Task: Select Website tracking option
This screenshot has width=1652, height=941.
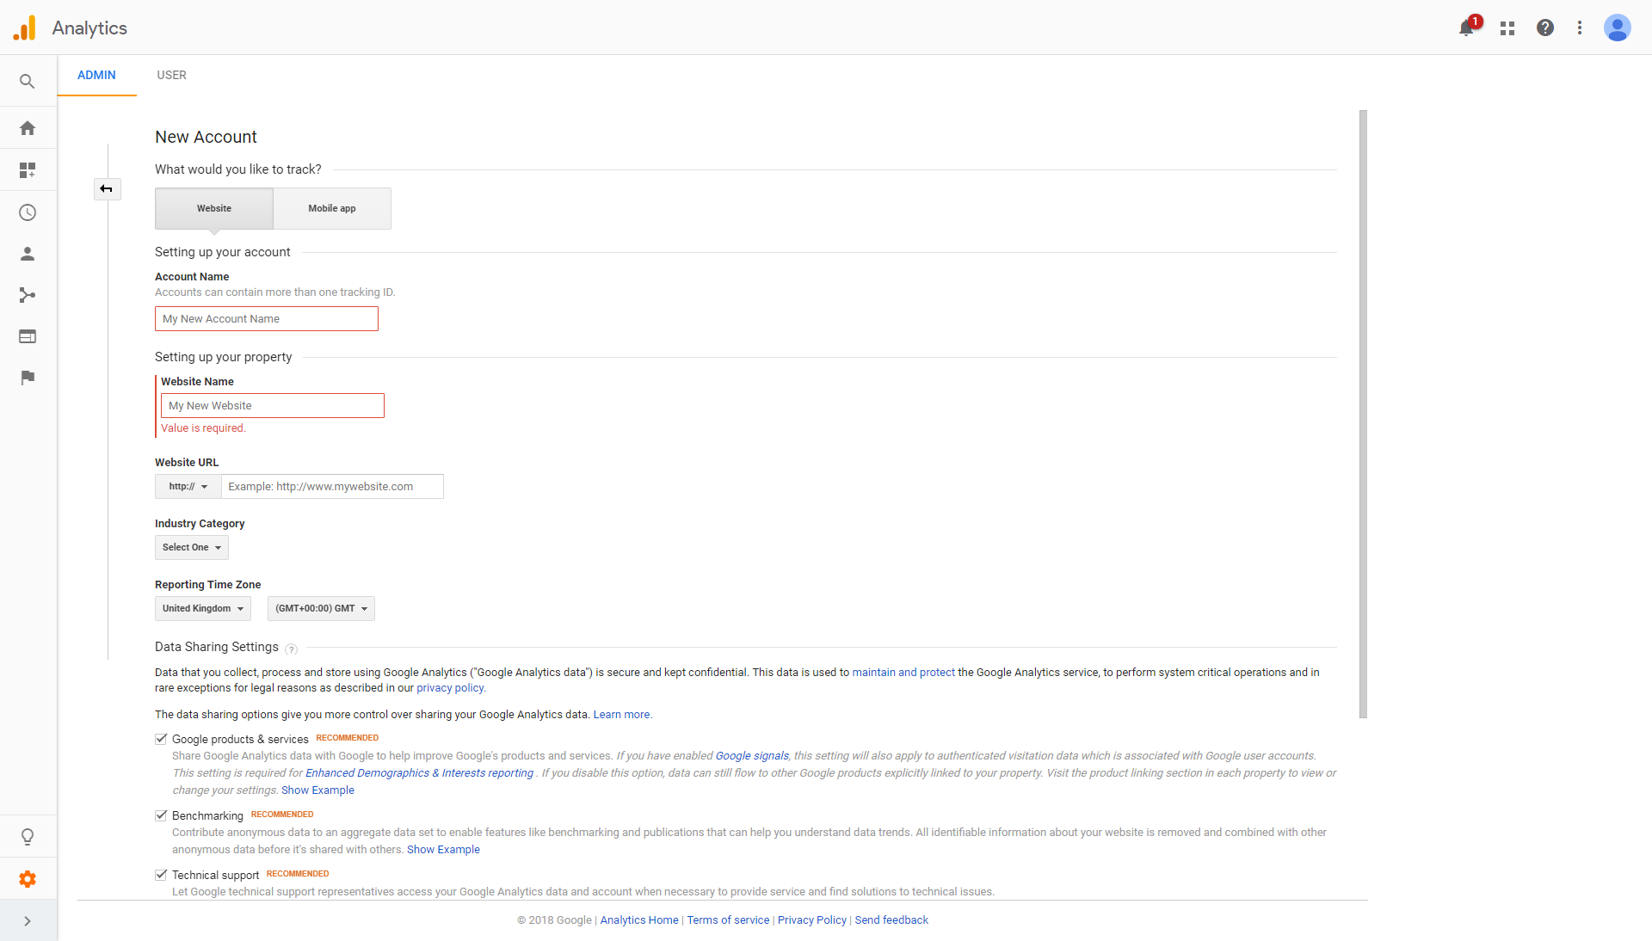Action: point(214,208)
